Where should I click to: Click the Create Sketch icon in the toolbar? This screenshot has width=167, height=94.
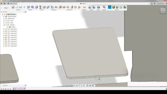(x=13, y=7)
